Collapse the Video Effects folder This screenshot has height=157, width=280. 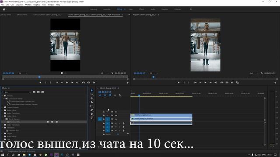coord(2,116)
